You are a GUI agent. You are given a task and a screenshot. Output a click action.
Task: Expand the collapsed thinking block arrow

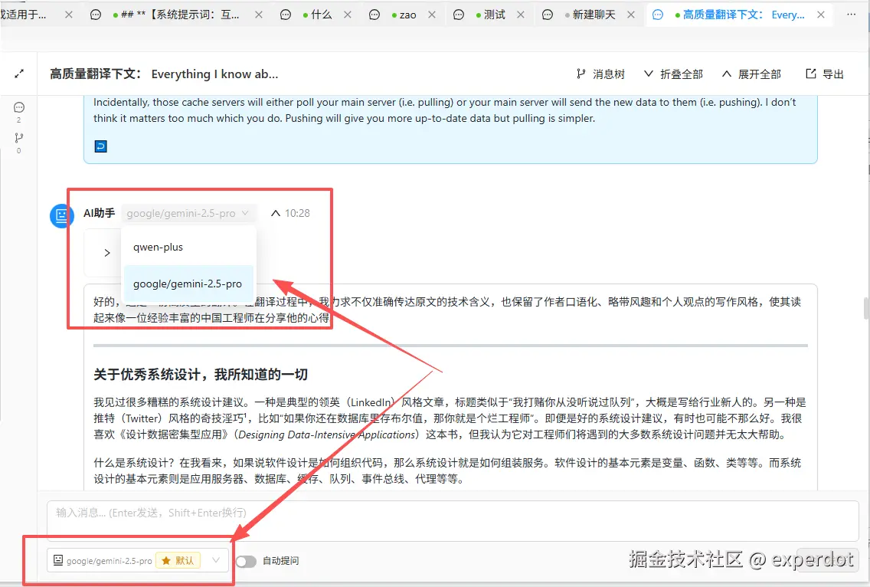pyautogui.click(x=107, y=253)
